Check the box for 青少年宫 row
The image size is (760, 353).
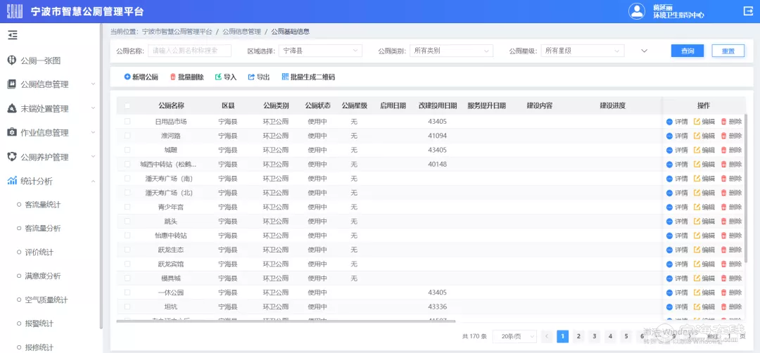tap(127, 207)
